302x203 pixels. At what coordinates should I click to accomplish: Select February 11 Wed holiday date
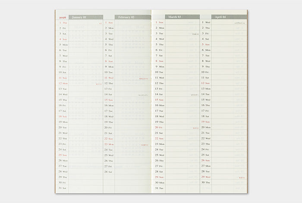109,78
